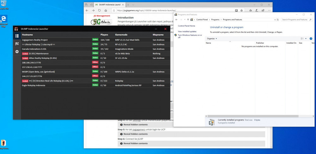Select the Garuda Indonations 0.3DL server
Screen dimensions: 316x154
click(95, 49)
